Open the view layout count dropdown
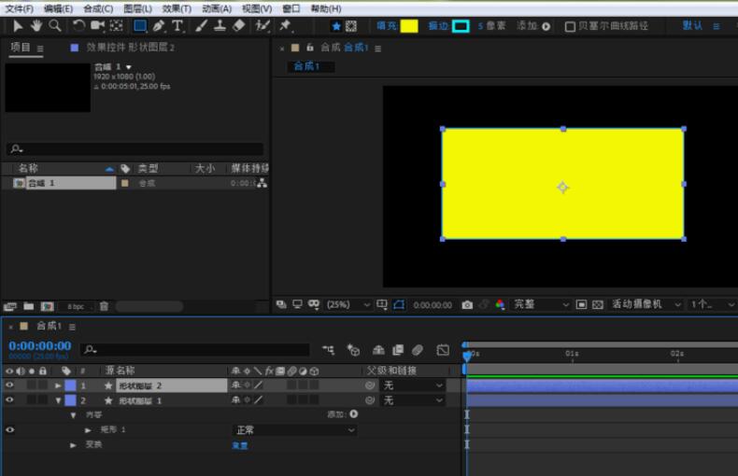The image size is (738, 476). [x=712, y=305]
